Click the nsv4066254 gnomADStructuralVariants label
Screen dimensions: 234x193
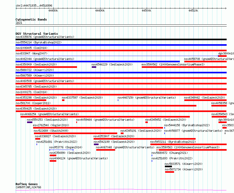pyautogui.click(x=49, y=114)
